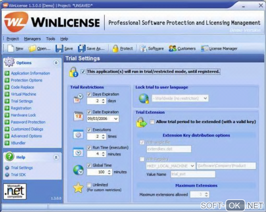Uncheck the Global Time checkbox
Viewport: 266px width, 212px height.
pyautogui.click(x=89, y=165)
